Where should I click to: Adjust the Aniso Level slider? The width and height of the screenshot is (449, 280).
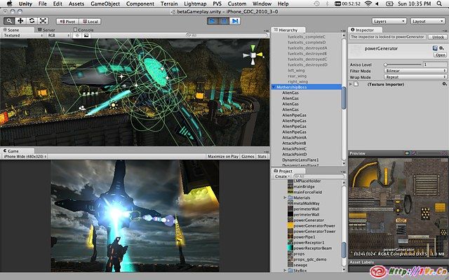(x=385, y=64)
